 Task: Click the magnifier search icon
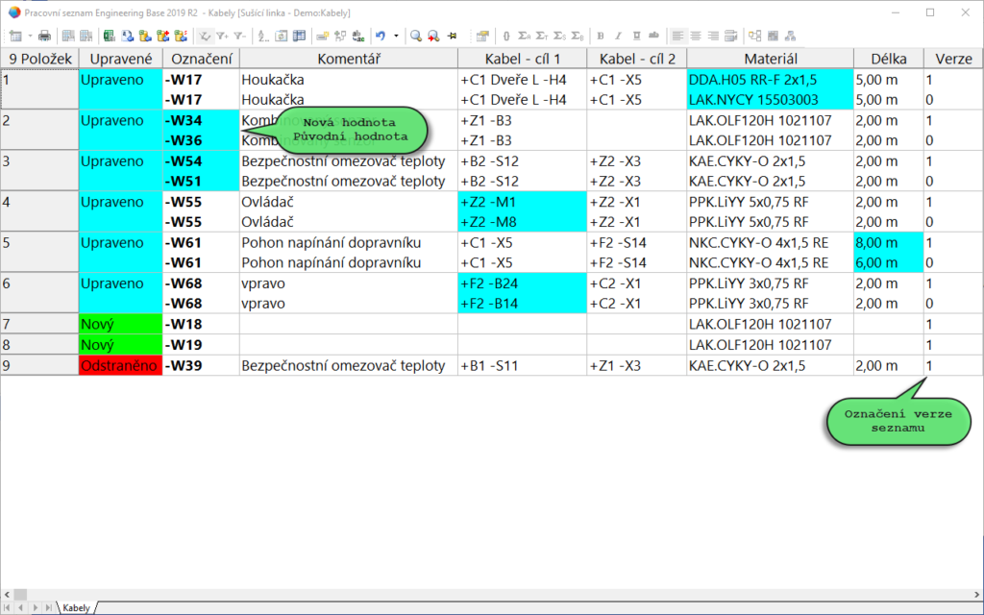(x=416, y=36)
